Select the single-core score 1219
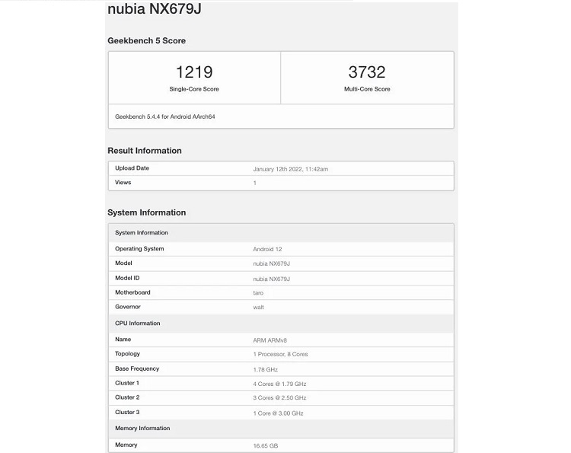This screenshot has width=571, height=453. pos(194,72)
